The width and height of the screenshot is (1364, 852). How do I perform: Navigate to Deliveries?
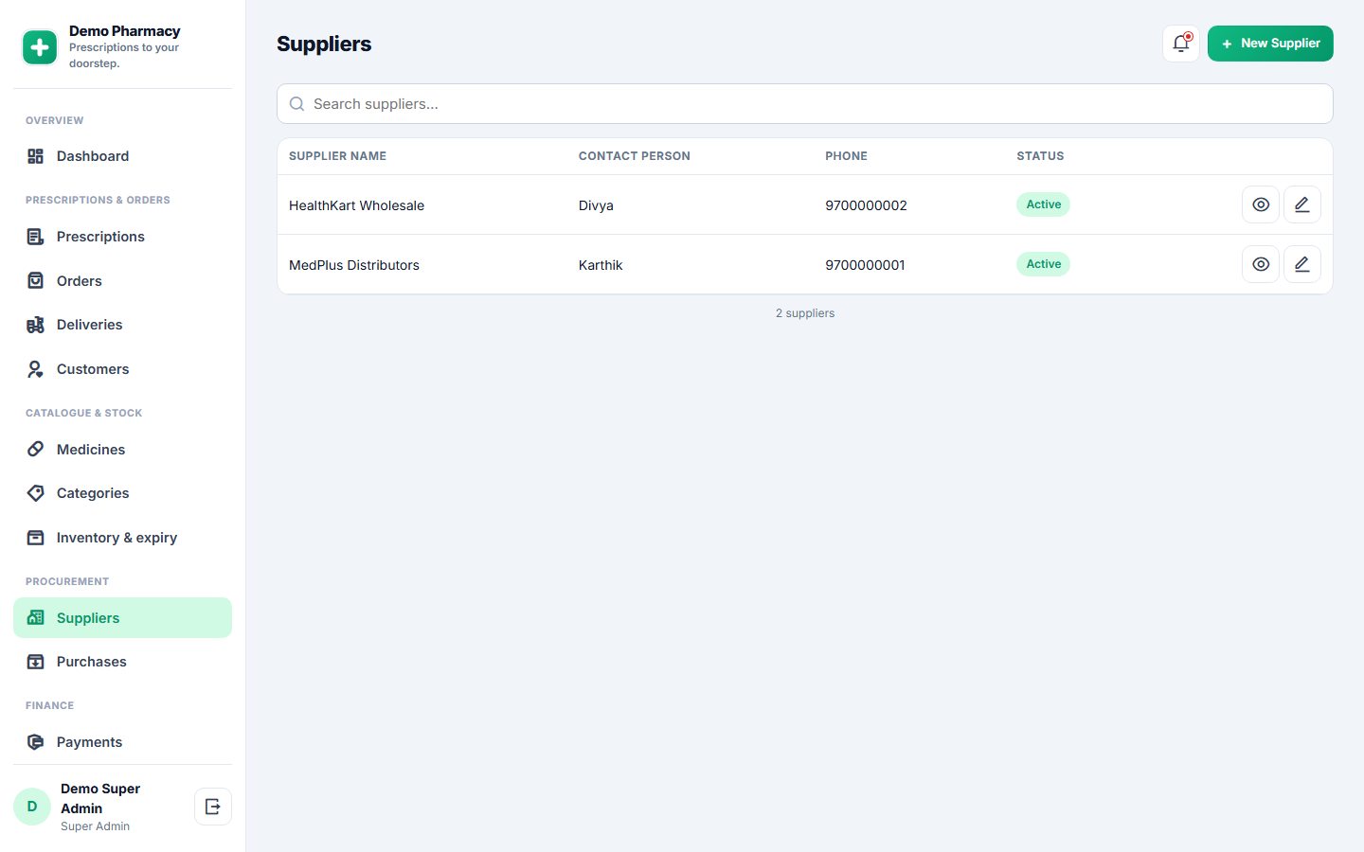point(122,325)
